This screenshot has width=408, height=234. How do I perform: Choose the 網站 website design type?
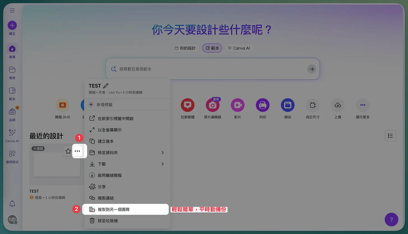coord(288,109)
